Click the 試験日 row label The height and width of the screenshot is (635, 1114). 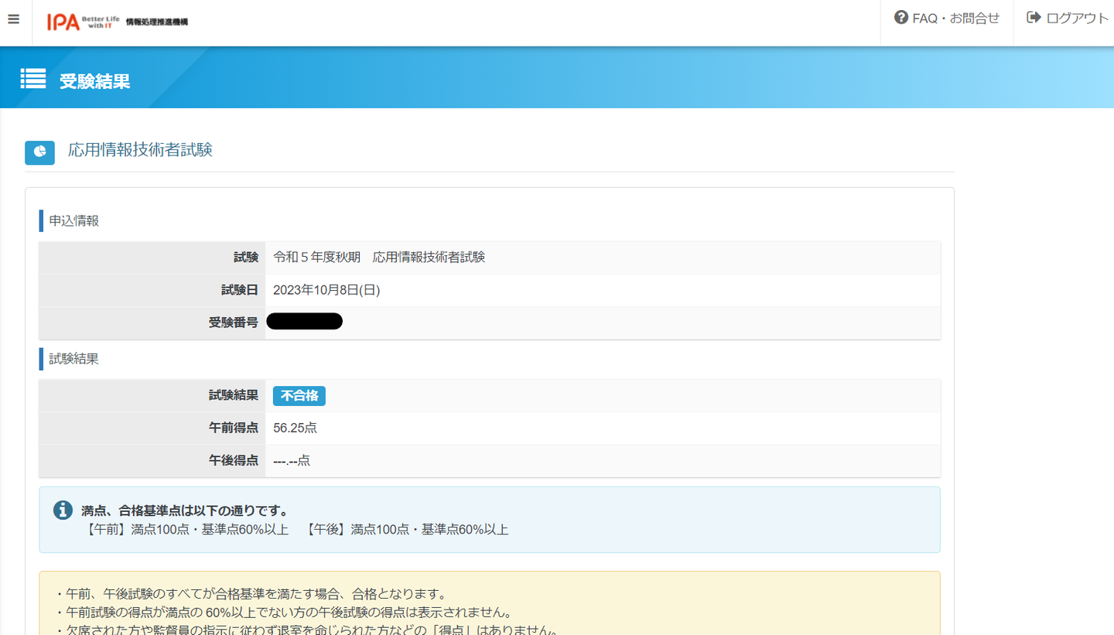pos(240,291)
